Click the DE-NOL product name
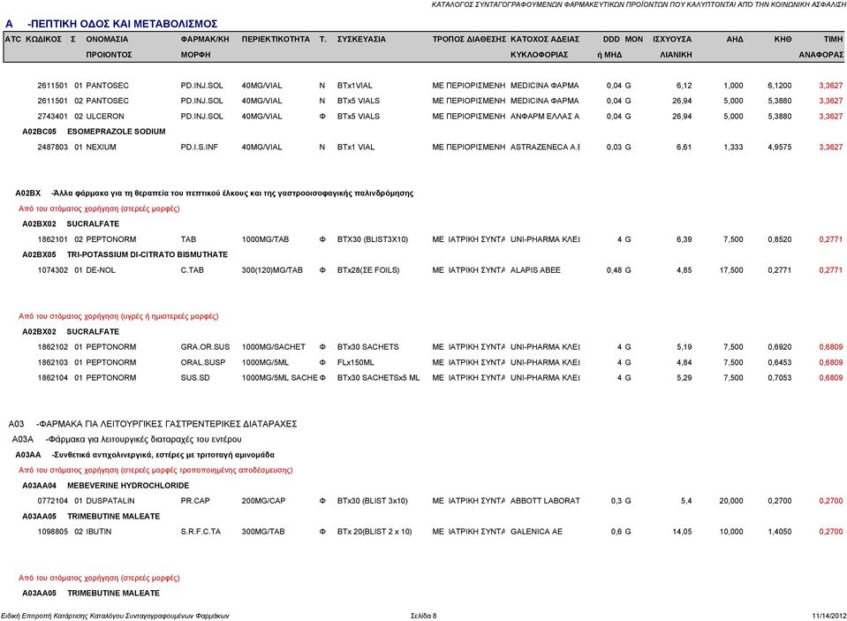847x621 pixels. click(x=101, y=270)
